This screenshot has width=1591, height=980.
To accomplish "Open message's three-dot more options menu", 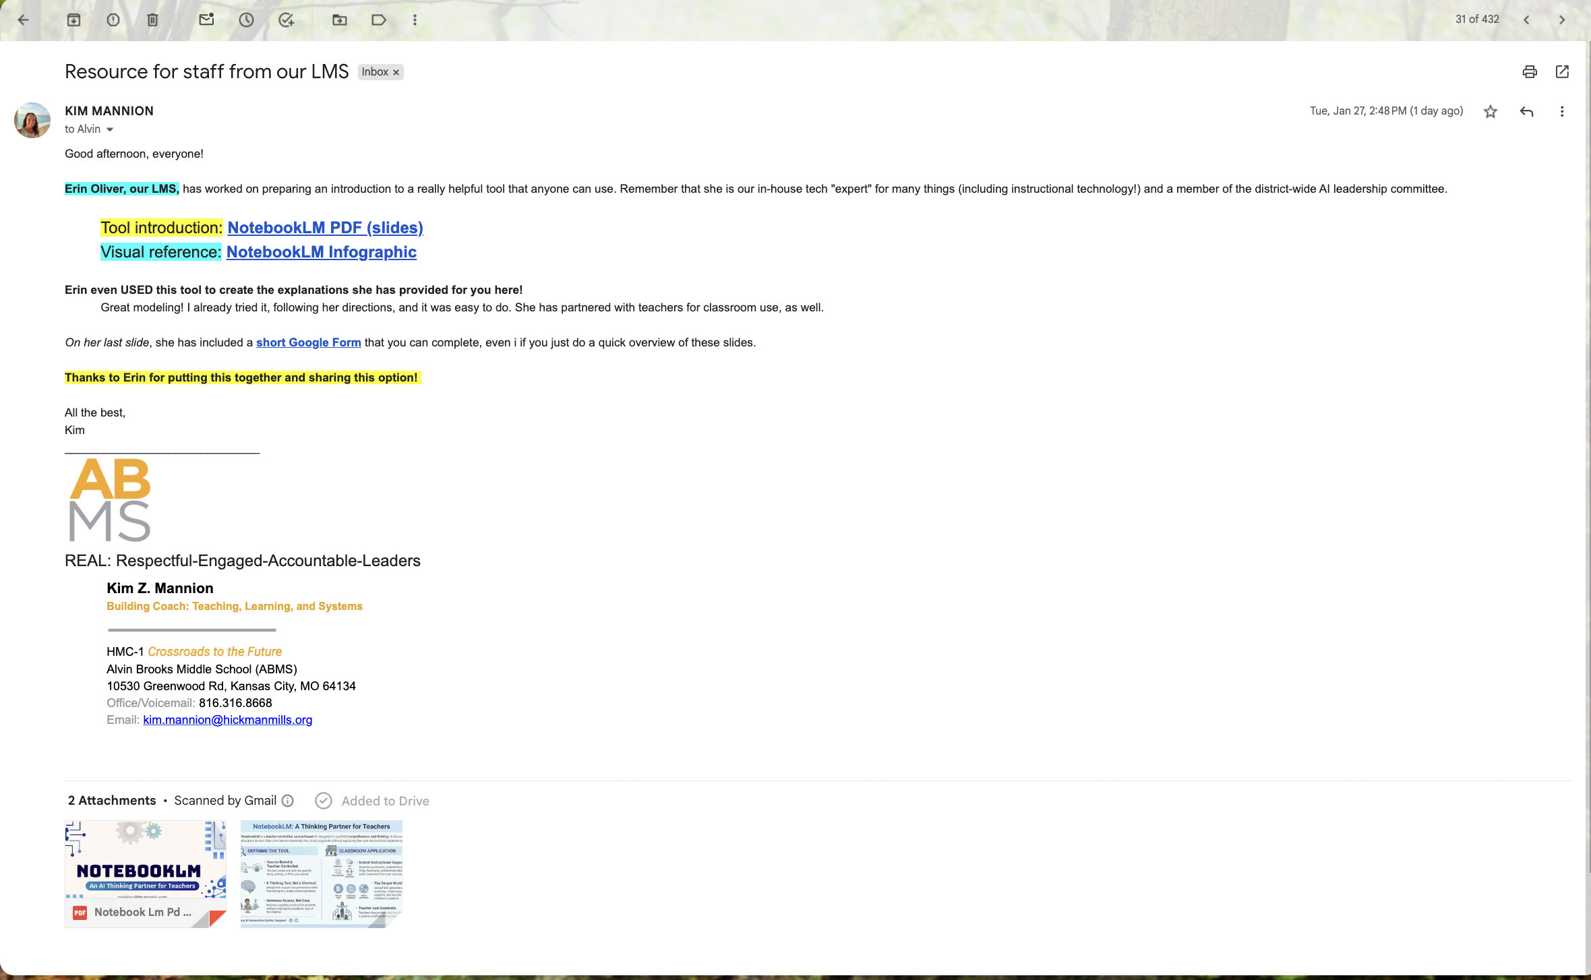I will point(1562,112).
